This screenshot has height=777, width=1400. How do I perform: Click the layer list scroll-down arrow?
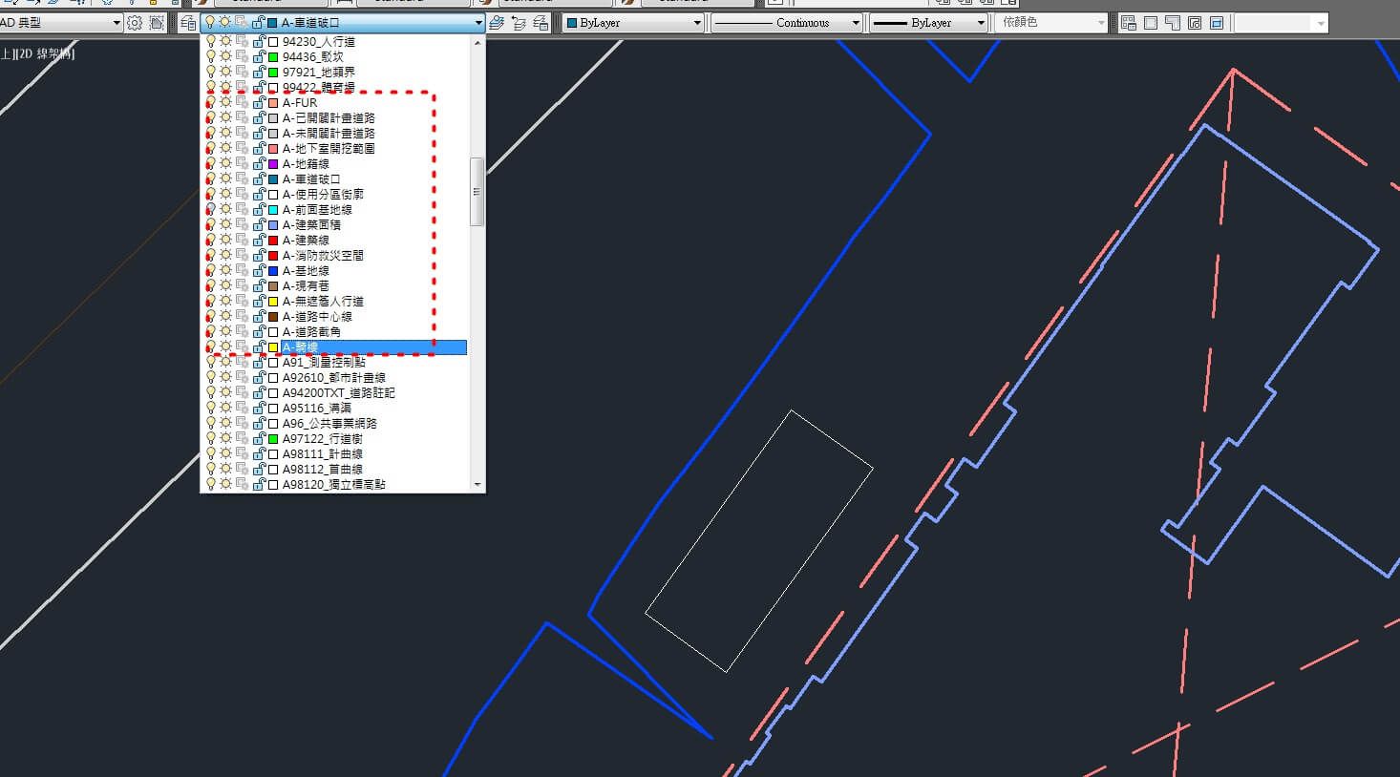tap(477, 485)
